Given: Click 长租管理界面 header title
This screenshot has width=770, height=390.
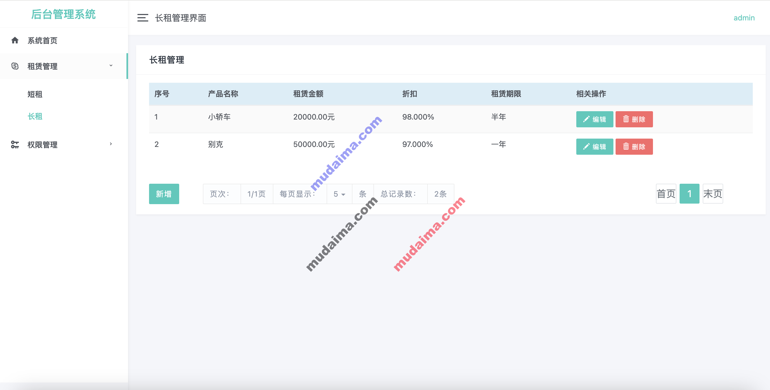Looking at the screenshot, I should click(x=181, y=18).
